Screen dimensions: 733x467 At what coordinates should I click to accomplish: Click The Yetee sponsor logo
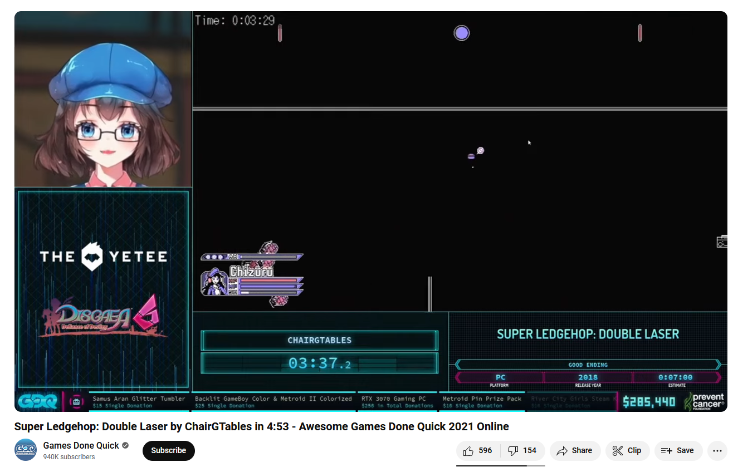point(104,257)
